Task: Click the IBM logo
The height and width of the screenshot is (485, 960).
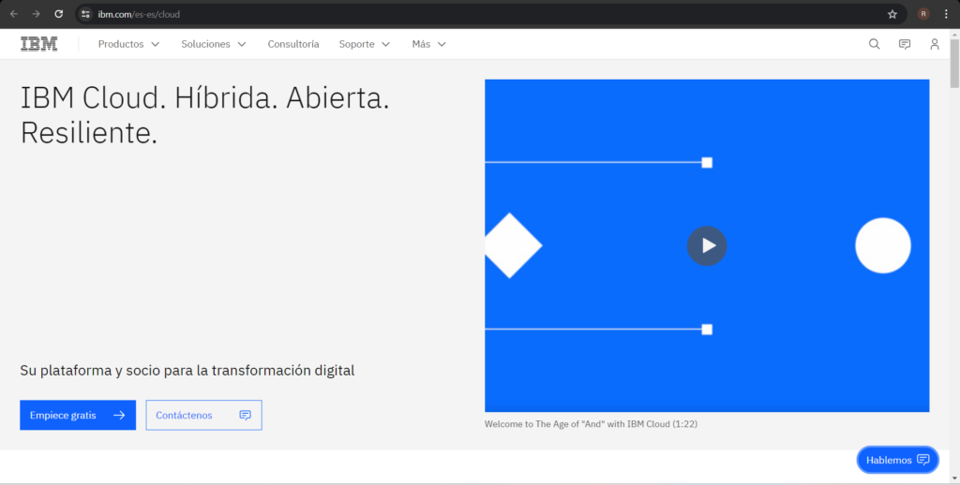Action: click(39, 44)
